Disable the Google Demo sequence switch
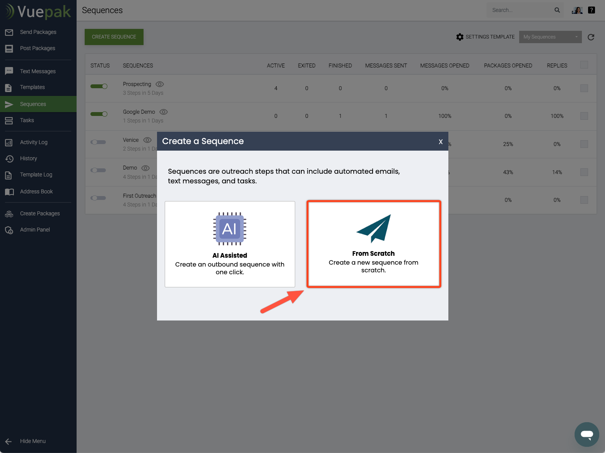 [99, 114]
